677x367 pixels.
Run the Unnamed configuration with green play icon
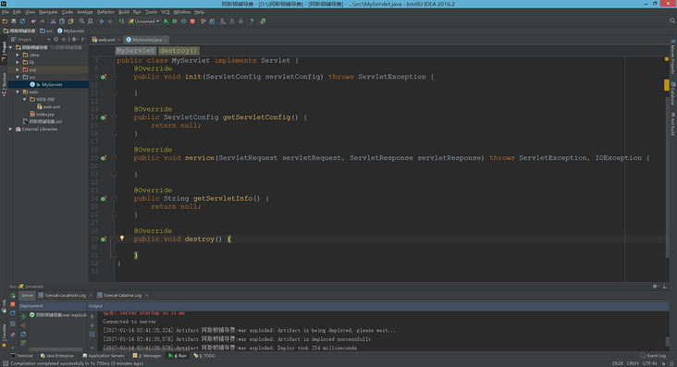click(x=166, y=21)
